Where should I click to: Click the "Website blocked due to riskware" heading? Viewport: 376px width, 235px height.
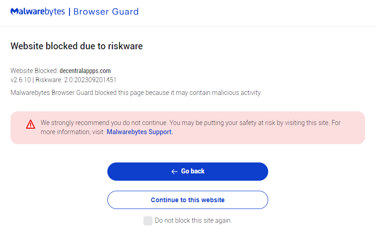(x=77, y=46)
